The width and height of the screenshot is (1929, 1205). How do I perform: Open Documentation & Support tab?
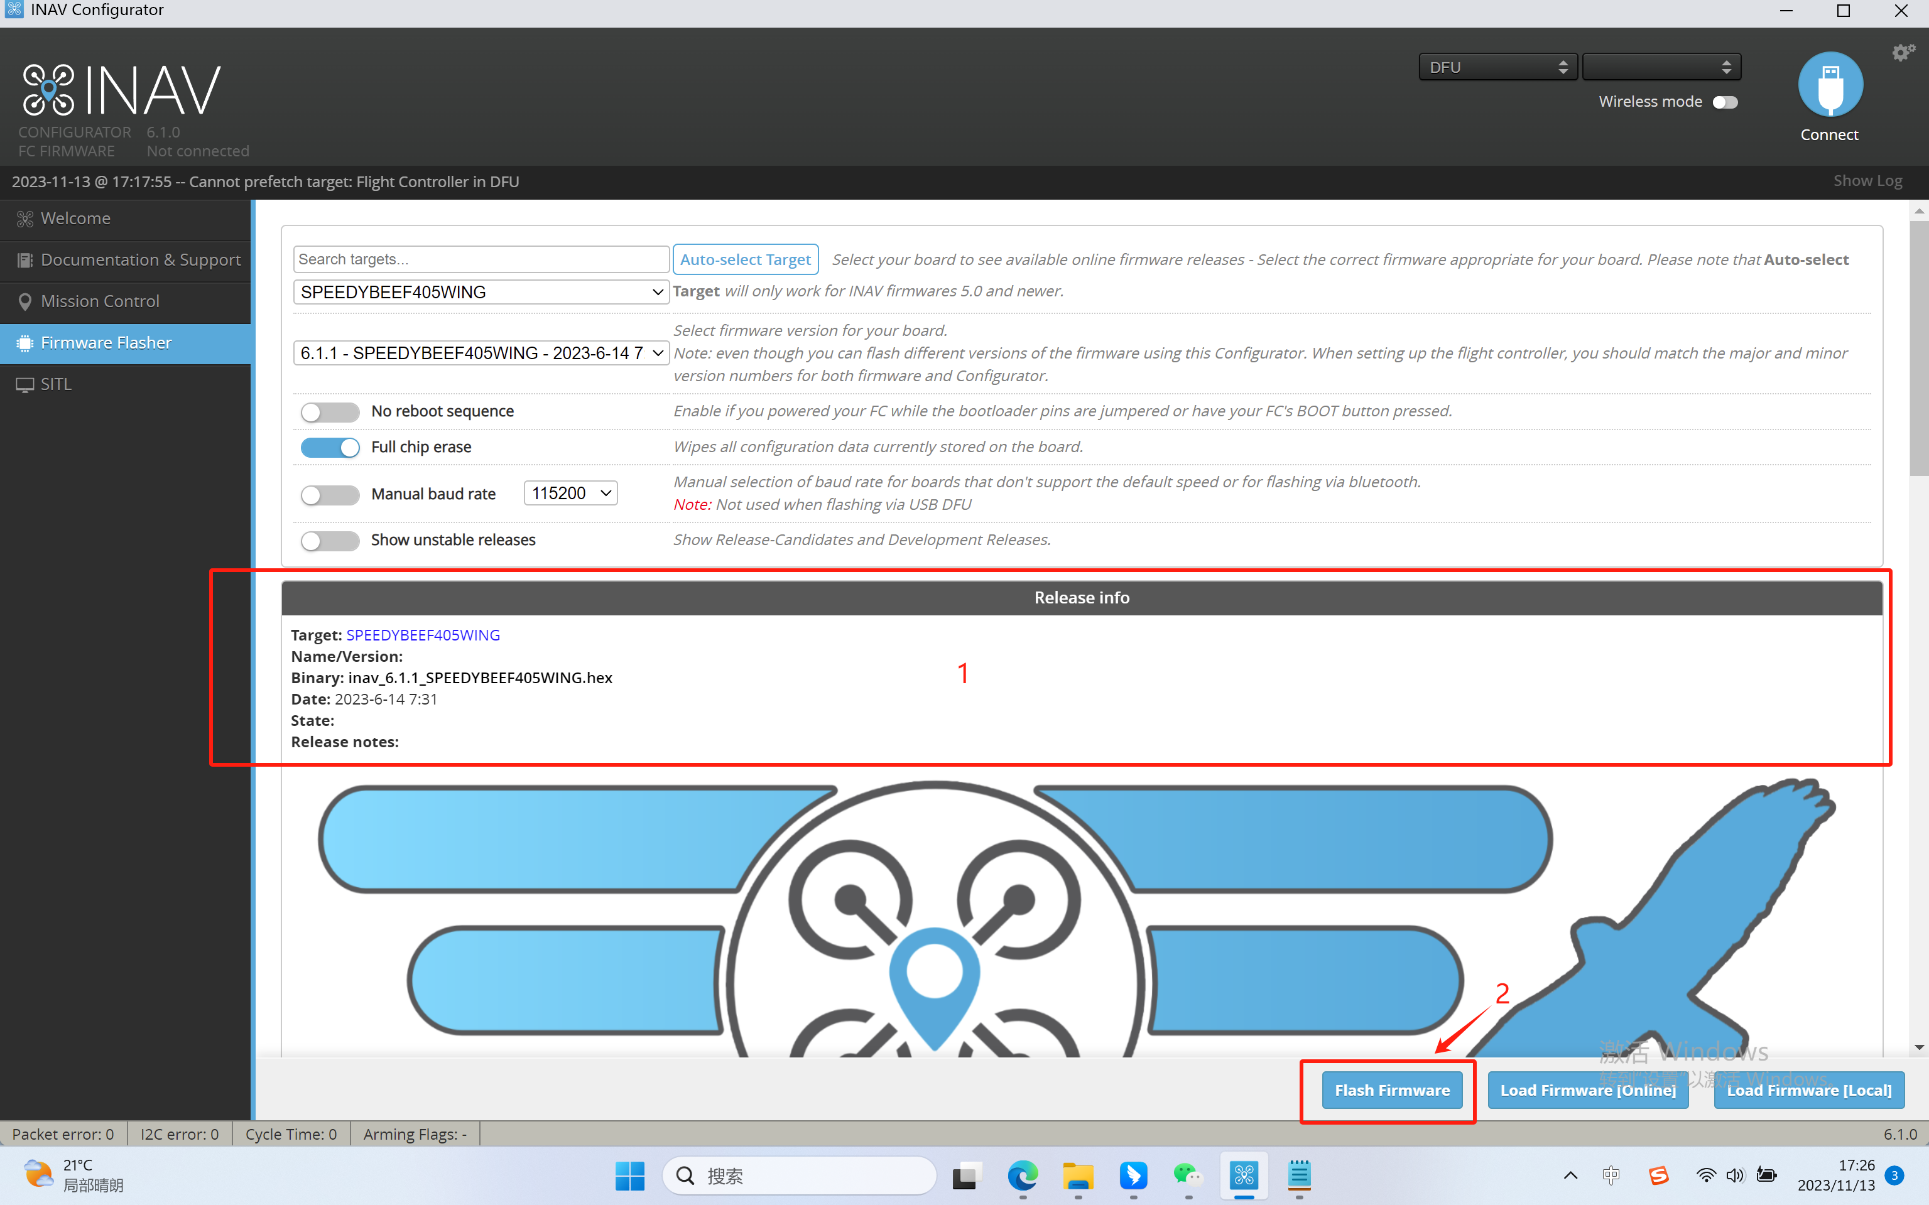click(x=126, y=261)
